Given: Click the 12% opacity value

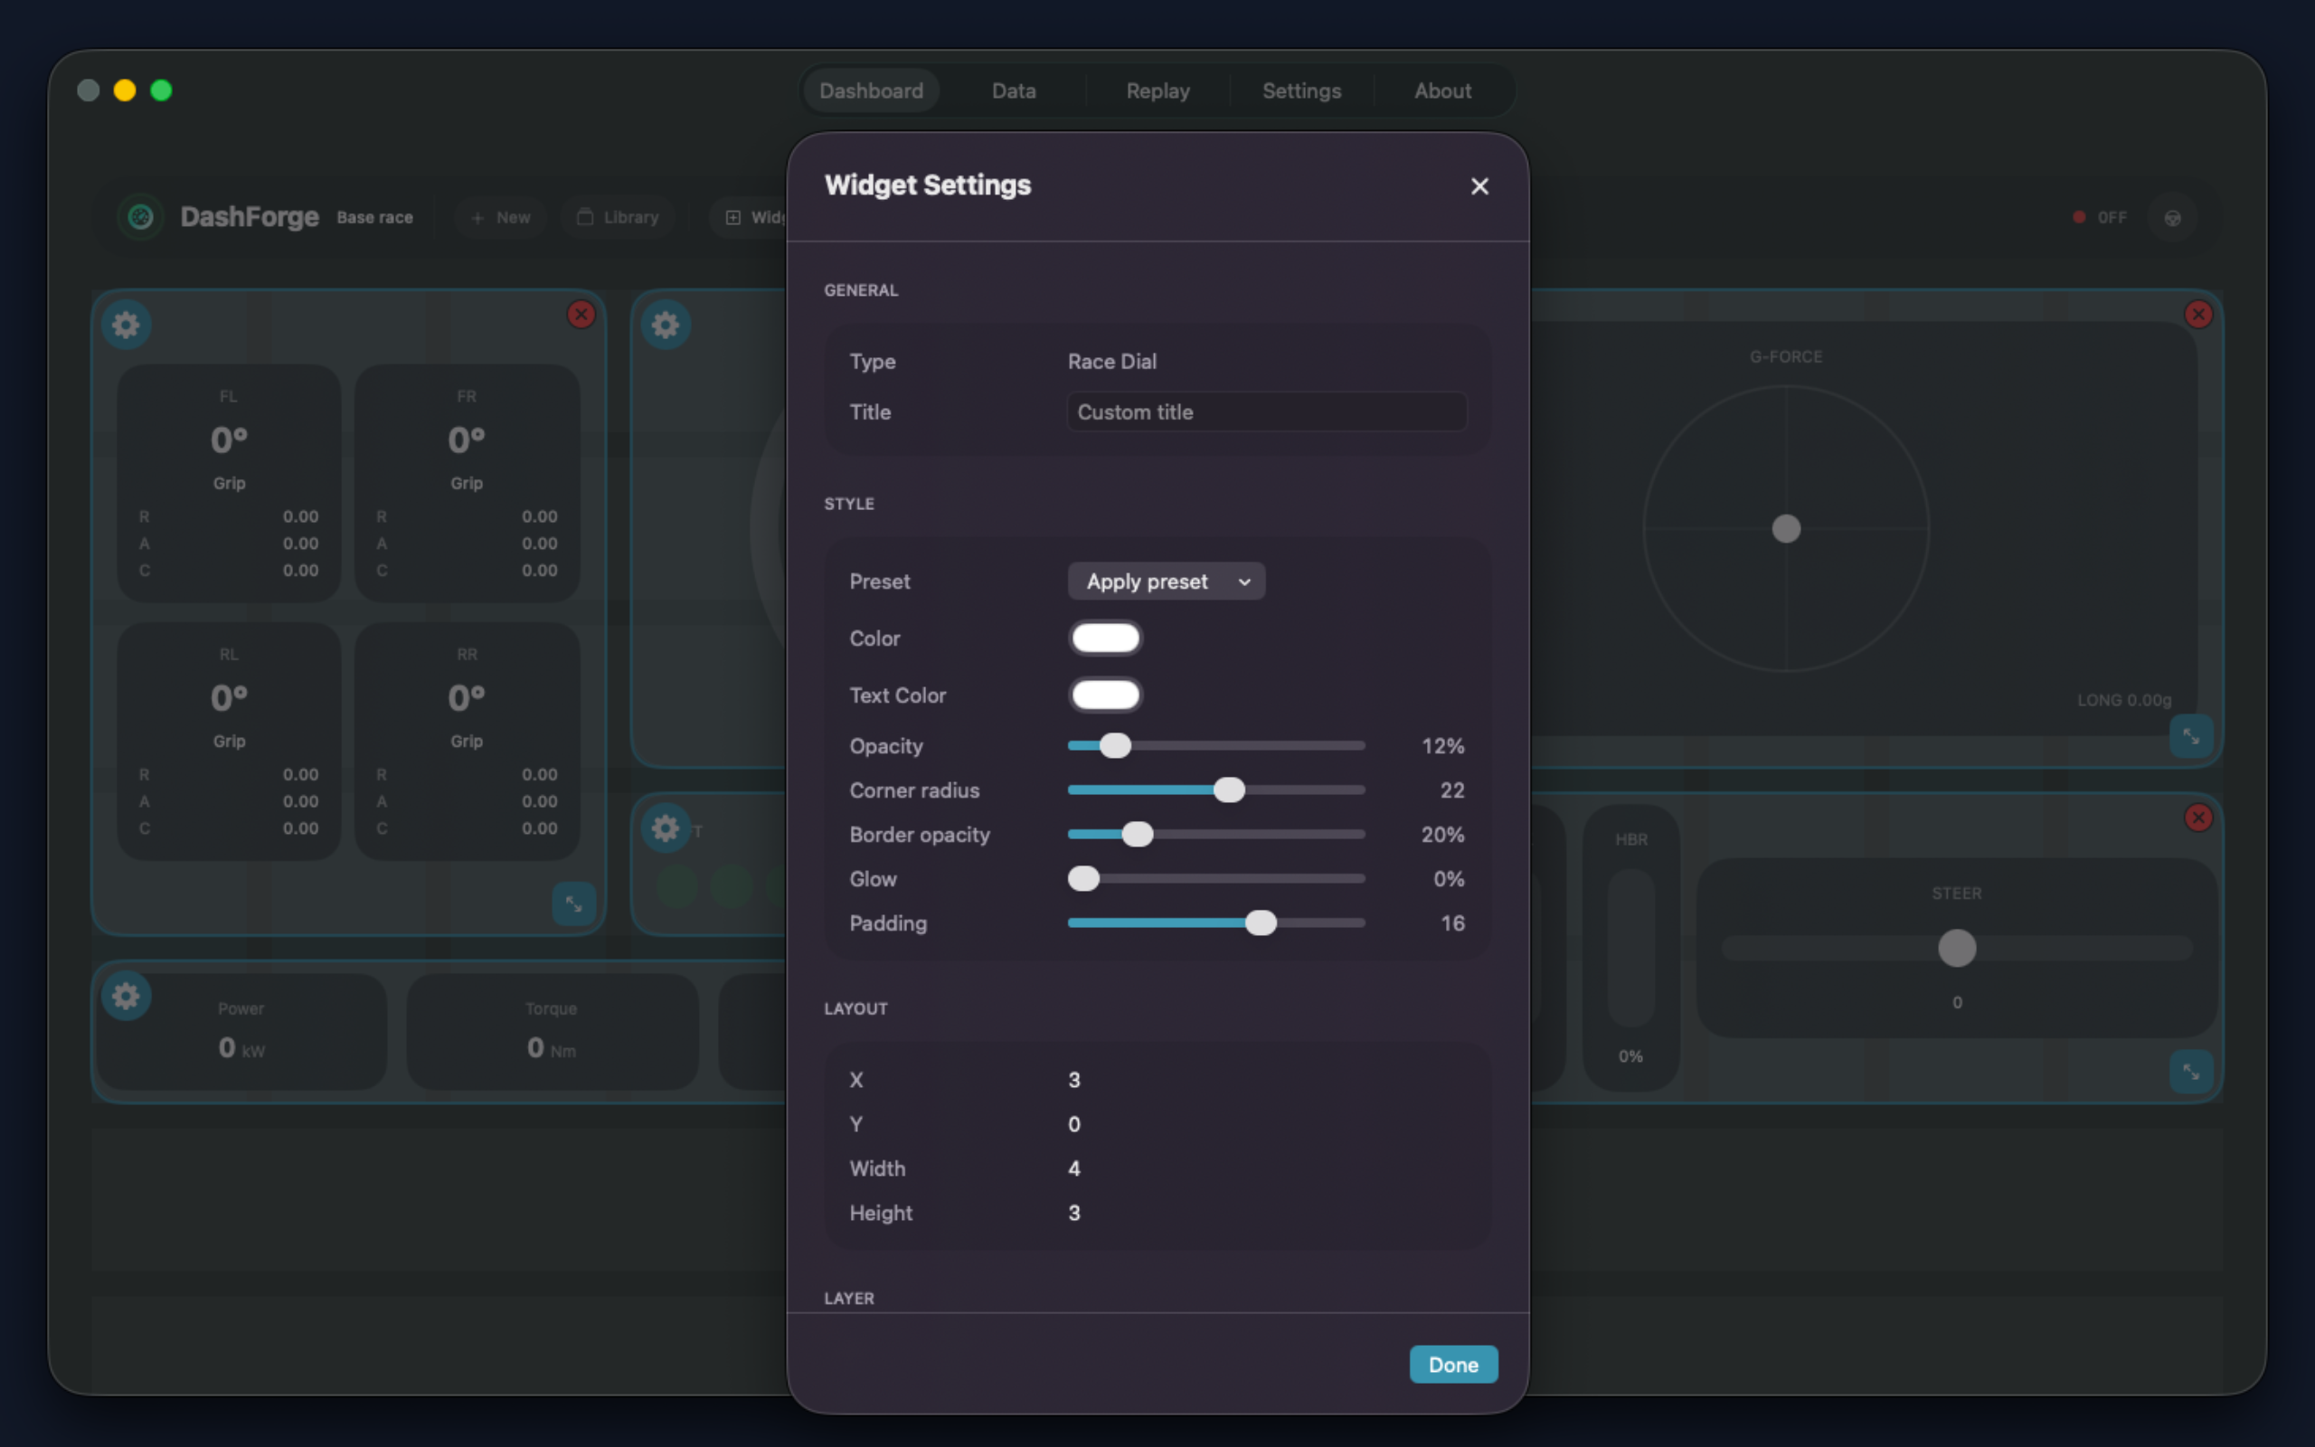Looking at the screenshot, I should point(1442,745).
